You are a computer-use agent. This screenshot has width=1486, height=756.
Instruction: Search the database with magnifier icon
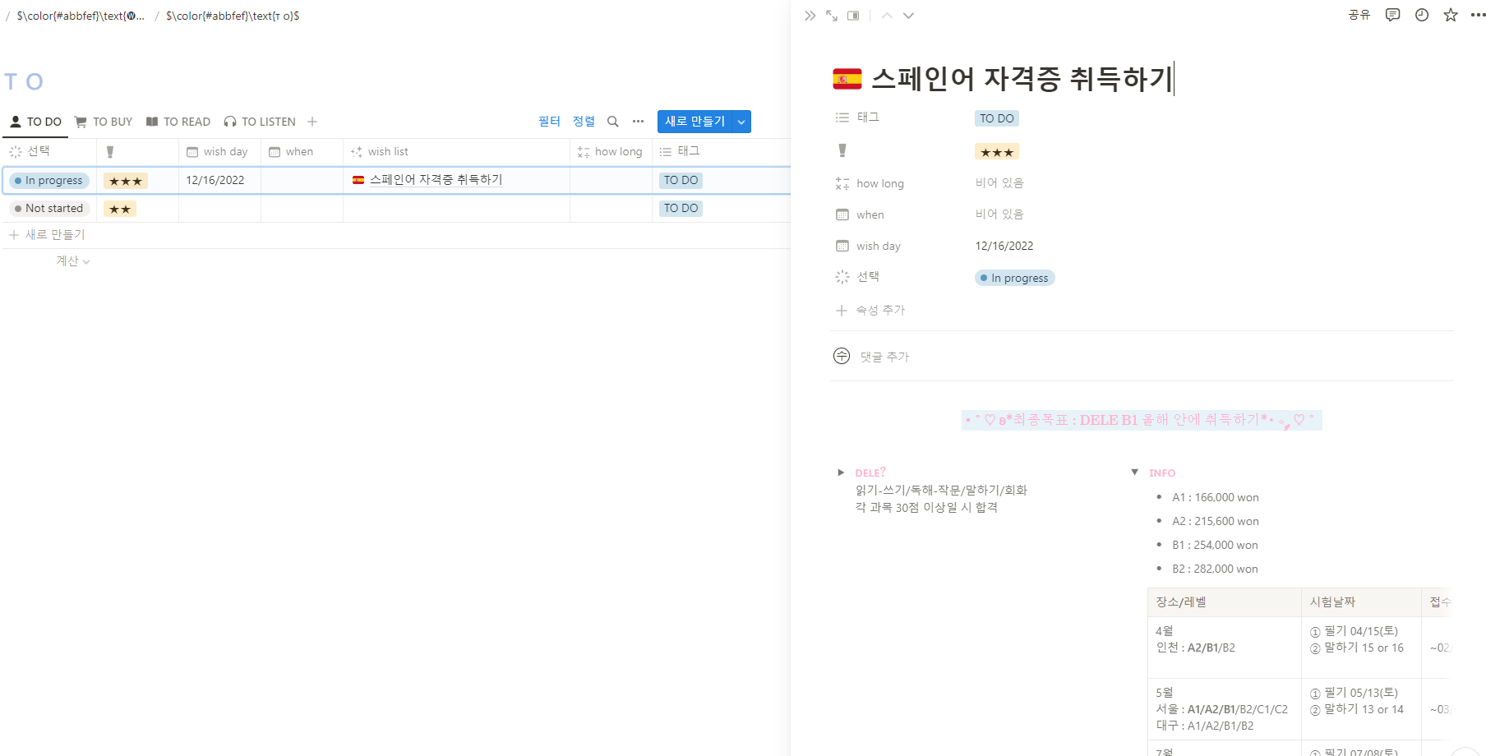coord(612,122)
